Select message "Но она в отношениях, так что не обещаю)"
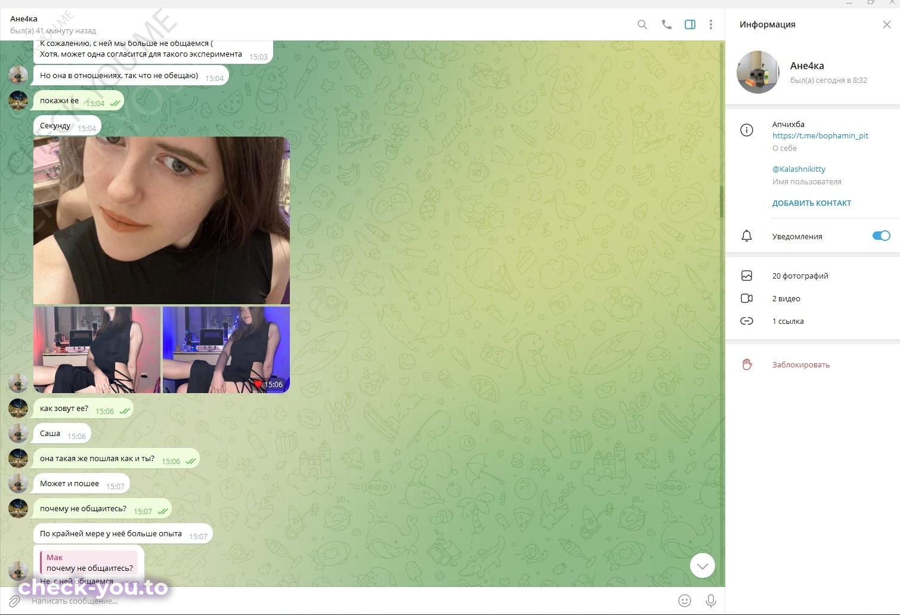 click(x=131, y=76)
